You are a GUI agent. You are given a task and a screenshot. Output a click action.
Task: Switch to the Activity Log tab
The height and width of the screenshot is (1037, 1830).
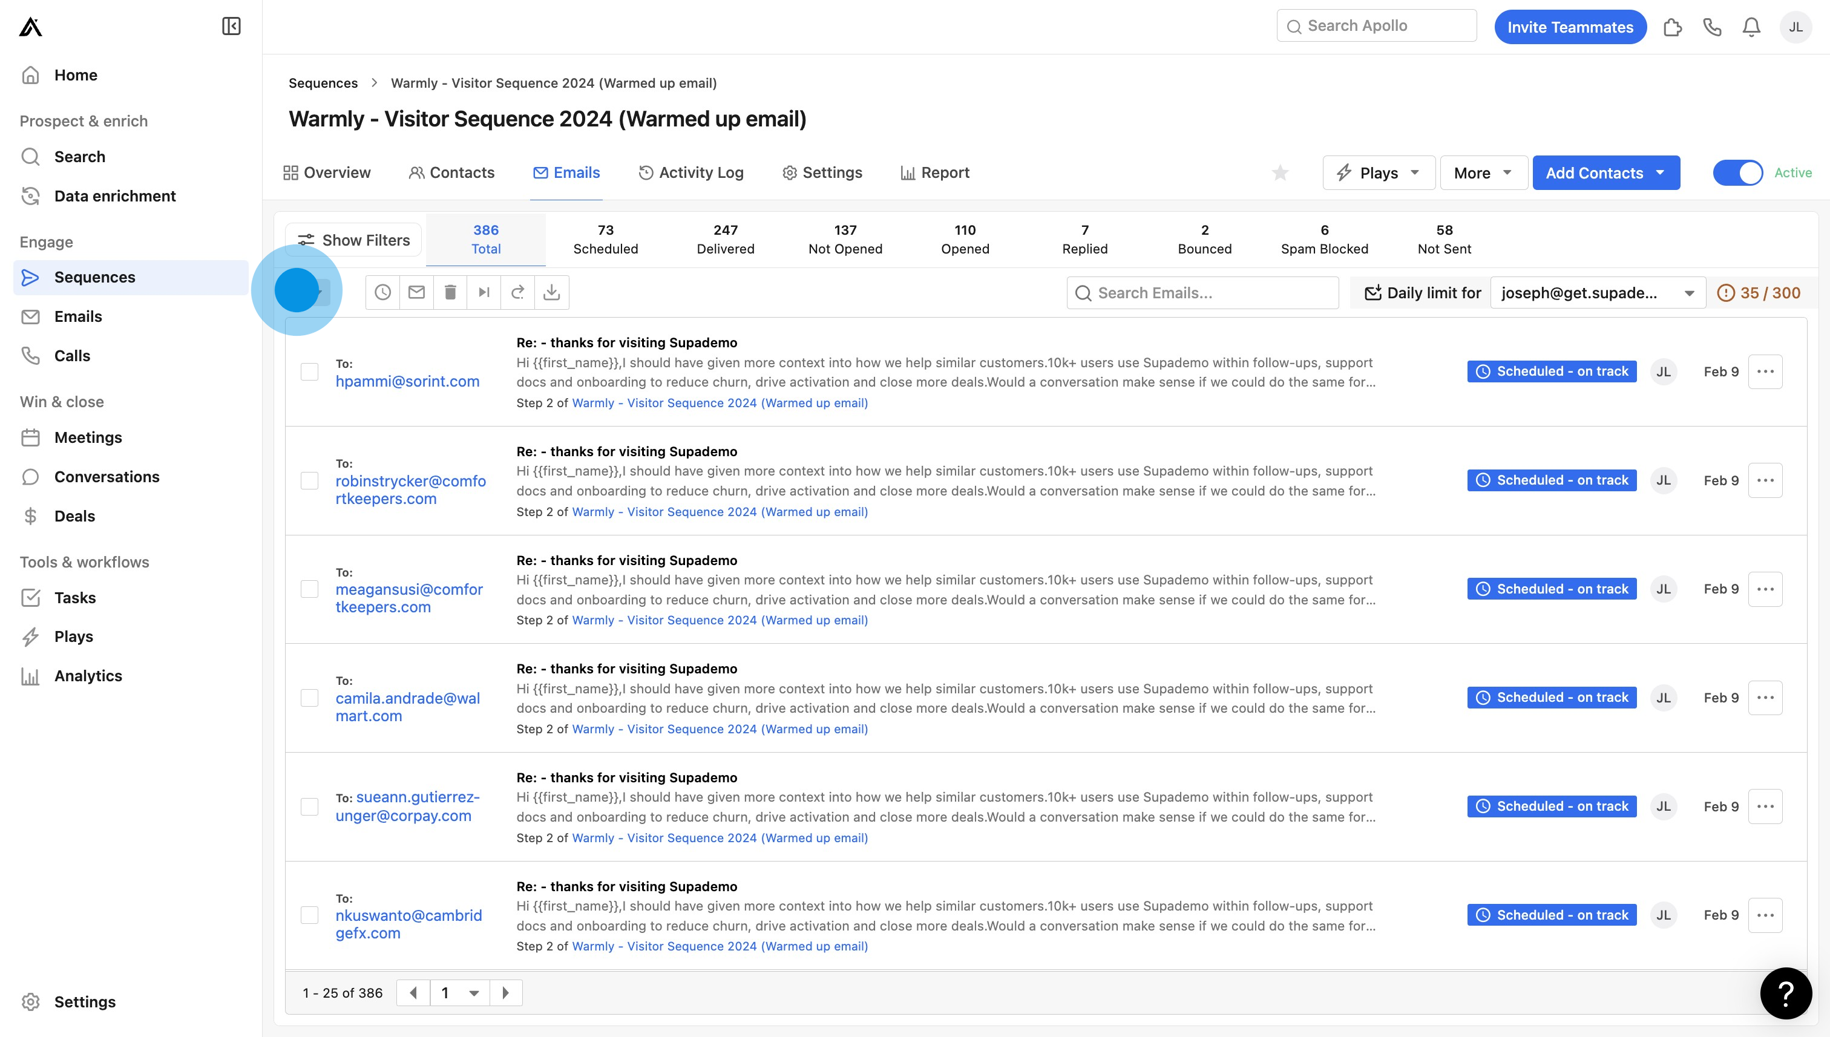[691, 172]
